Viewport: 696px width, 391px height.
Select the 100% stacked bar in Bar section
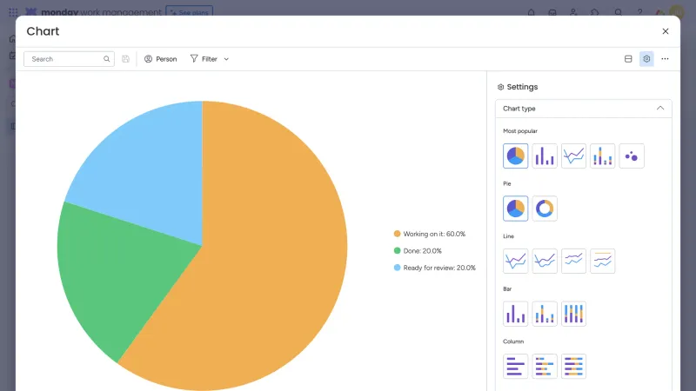pyautogui.click(x=573, y=314)
